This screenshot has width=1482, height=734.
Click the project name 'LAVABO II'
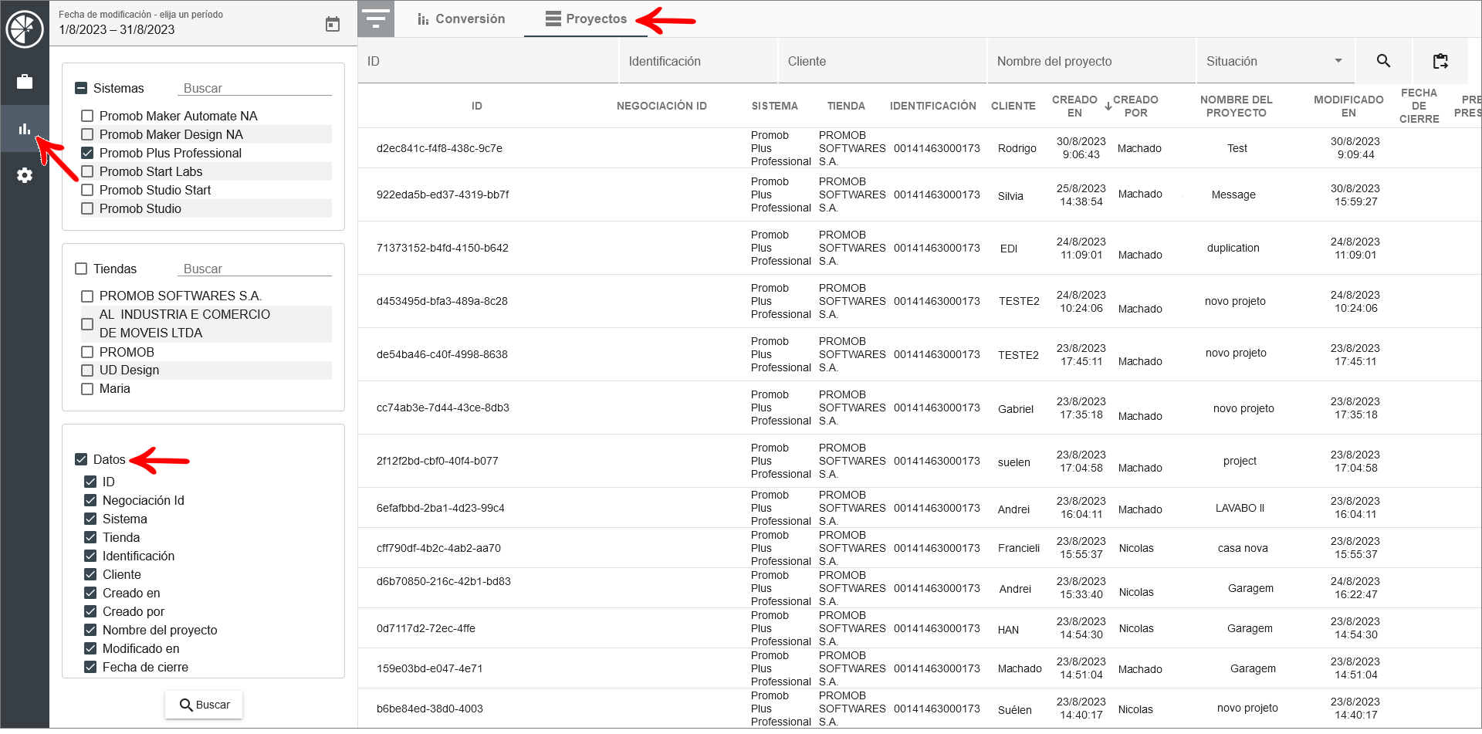[x=1240, y=508]
